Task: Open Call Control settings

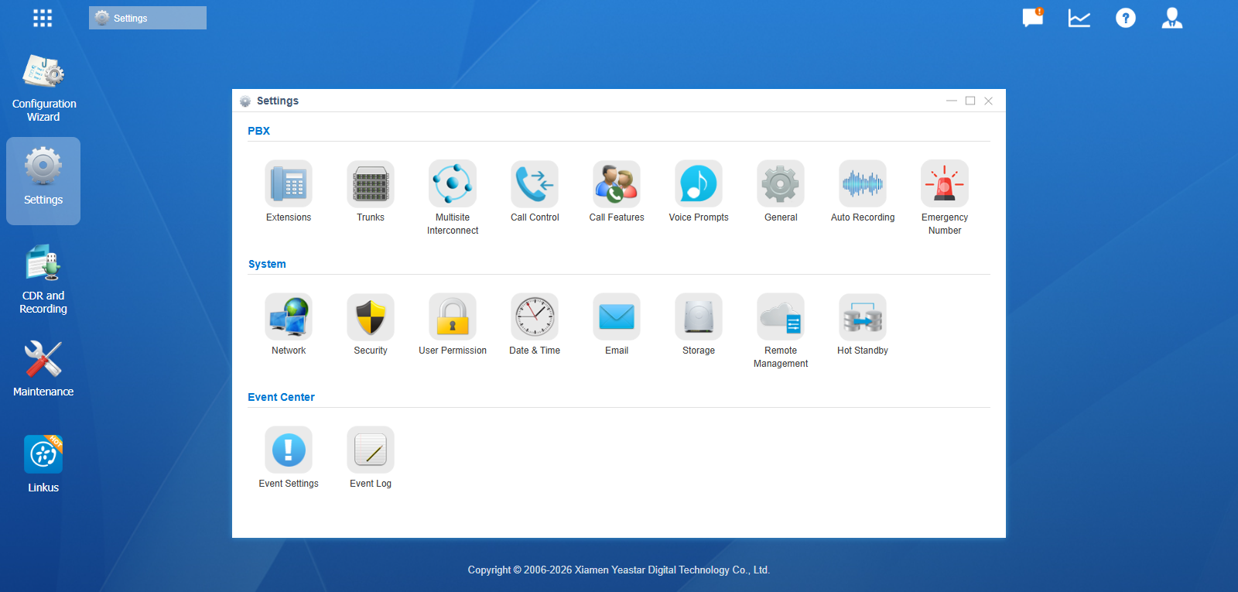Action: pyautogui.click(x=535, y=184)
